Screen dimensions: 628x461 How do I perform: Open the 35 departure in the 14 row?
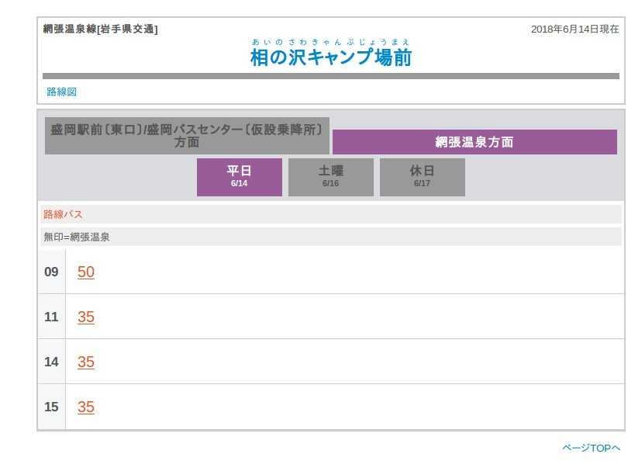pyautogui.click(x=86, y=362)
